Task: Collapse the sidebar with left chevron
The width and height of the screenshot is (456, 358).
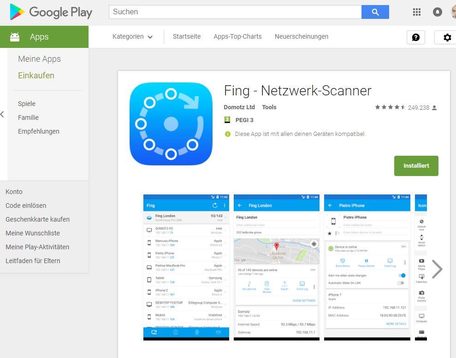Action: (x=2, y=114)
